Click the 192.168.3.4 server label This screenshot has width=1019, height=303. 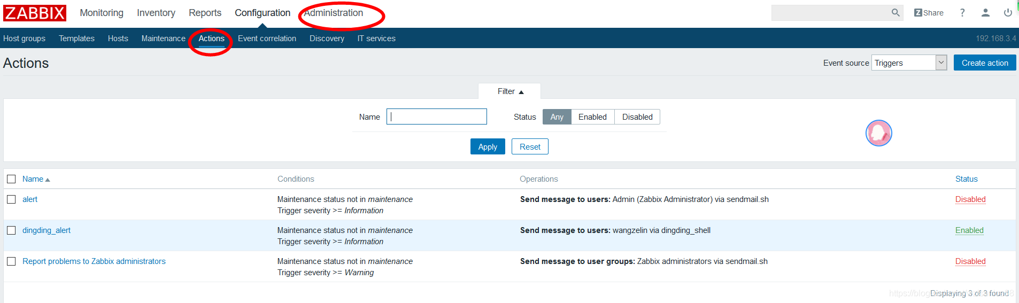[x=996, y=38]
